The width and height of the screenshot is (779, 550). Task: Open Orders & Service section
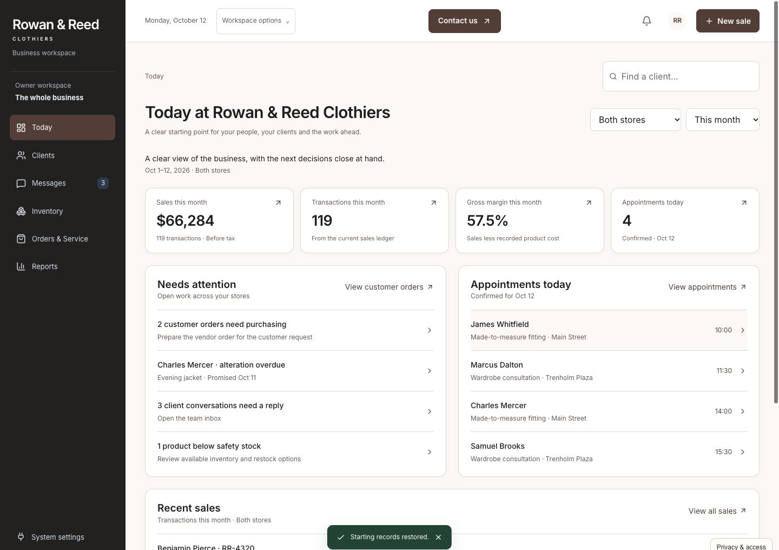(62, 239)
